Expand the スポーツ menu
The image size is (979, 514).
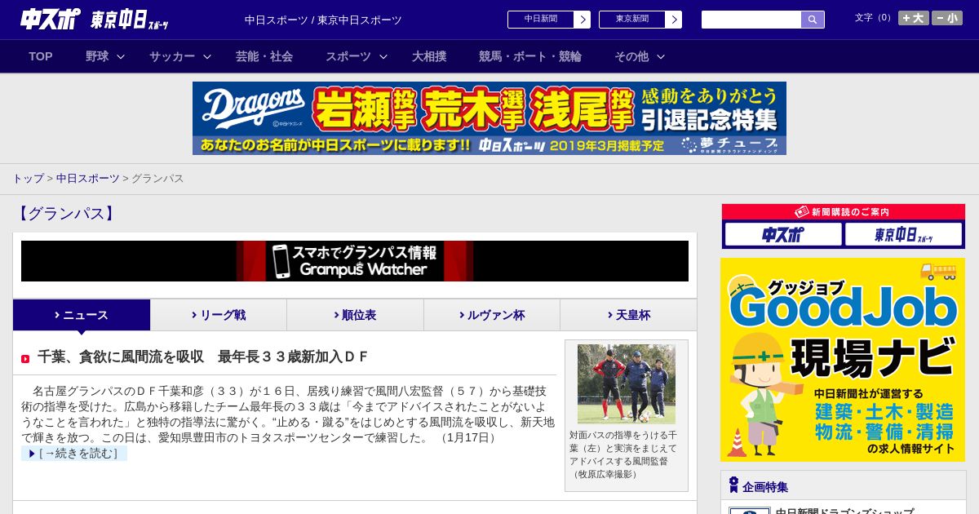[x=357, y=56]
